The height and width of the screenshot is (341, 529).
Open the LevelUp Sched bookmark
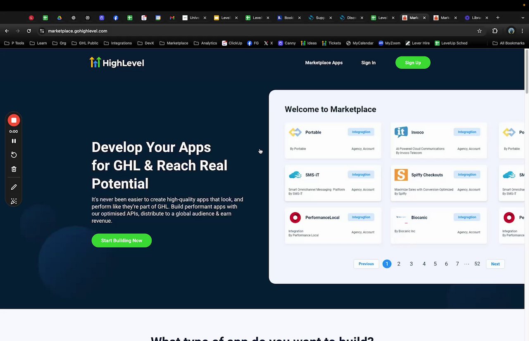[x=451, y=43]
